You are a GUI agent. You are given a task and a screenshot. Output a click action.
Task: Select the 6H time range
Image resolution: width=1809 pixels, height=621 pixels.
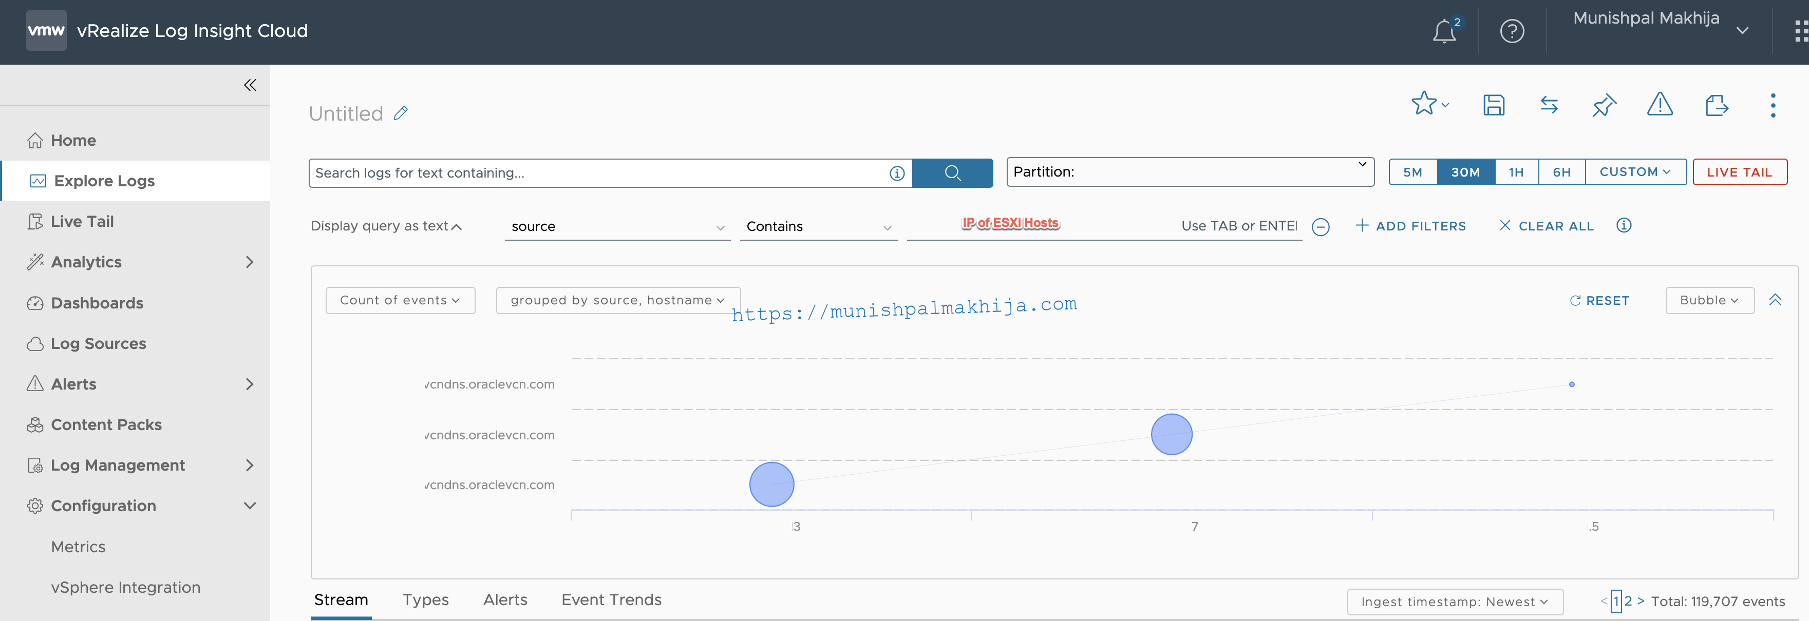click(1561, 172)
